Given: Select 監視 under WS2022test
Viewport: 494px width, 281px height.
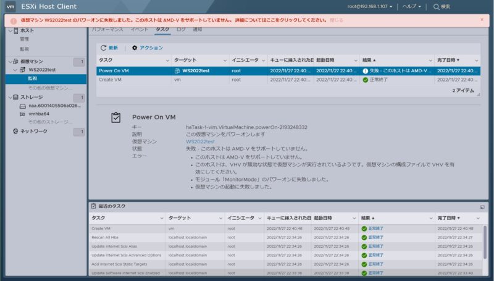Looking at the screenshot, I should pyautogui.click(x=46, y=79).
